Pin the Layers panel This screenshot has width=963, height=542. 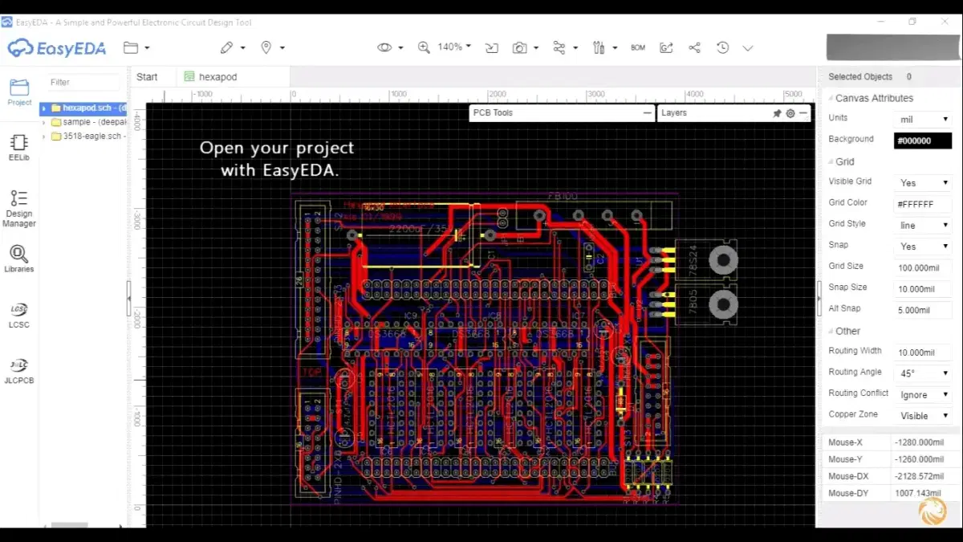(777, 113)
